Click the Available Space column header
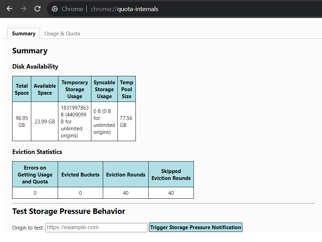322x242 pixels. pyautogui.click(x=44, y=89)
